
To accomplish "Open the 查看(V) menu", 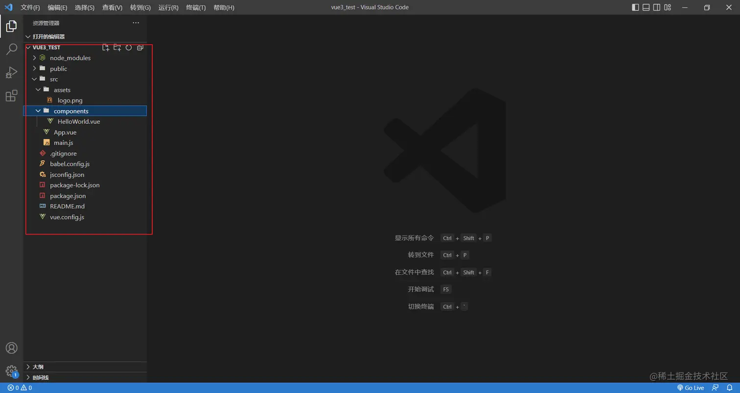I will (x=112, y=7).
